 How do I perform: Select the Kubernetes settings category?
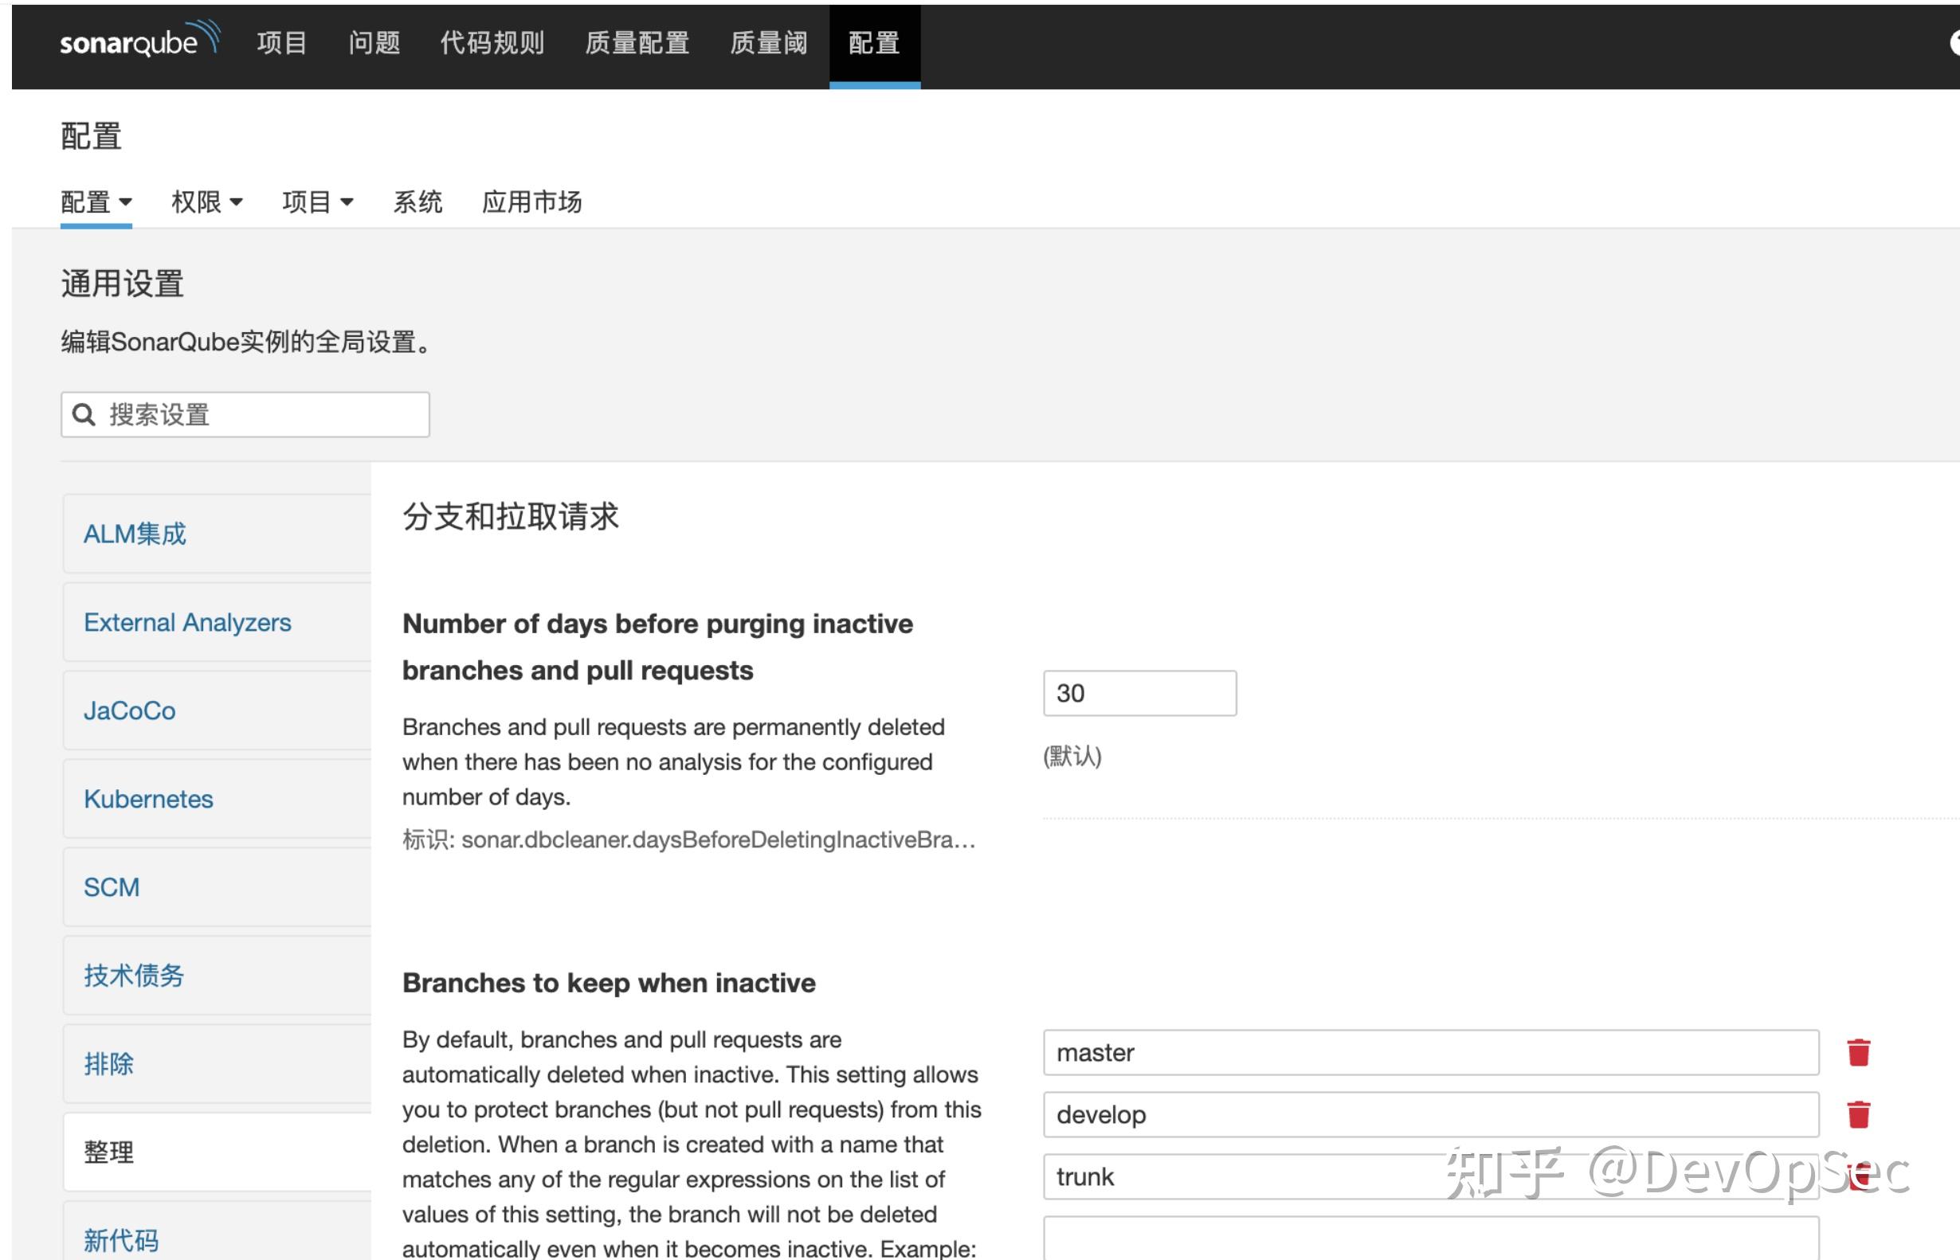[x=148, y=799]
